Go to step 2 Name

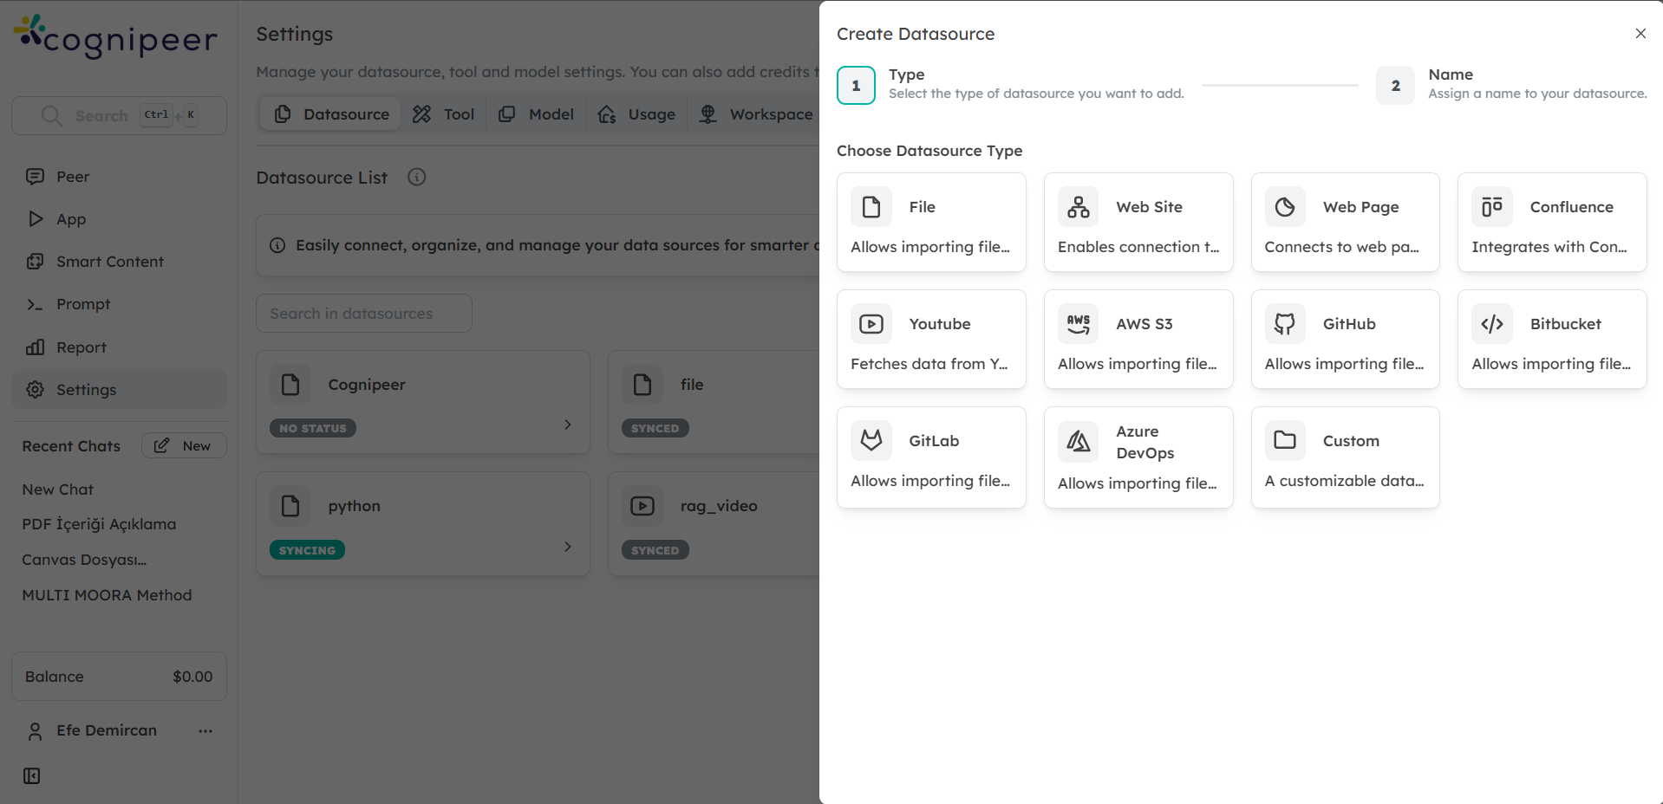point(1395,86)
